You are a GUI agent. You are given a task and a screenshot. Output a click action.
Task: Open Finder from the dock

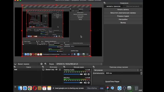pos(20,88)
